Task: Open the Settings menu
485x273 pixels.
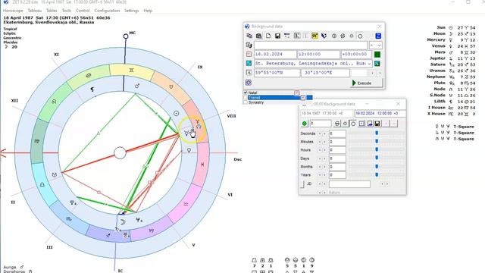Action: [131, 11]
